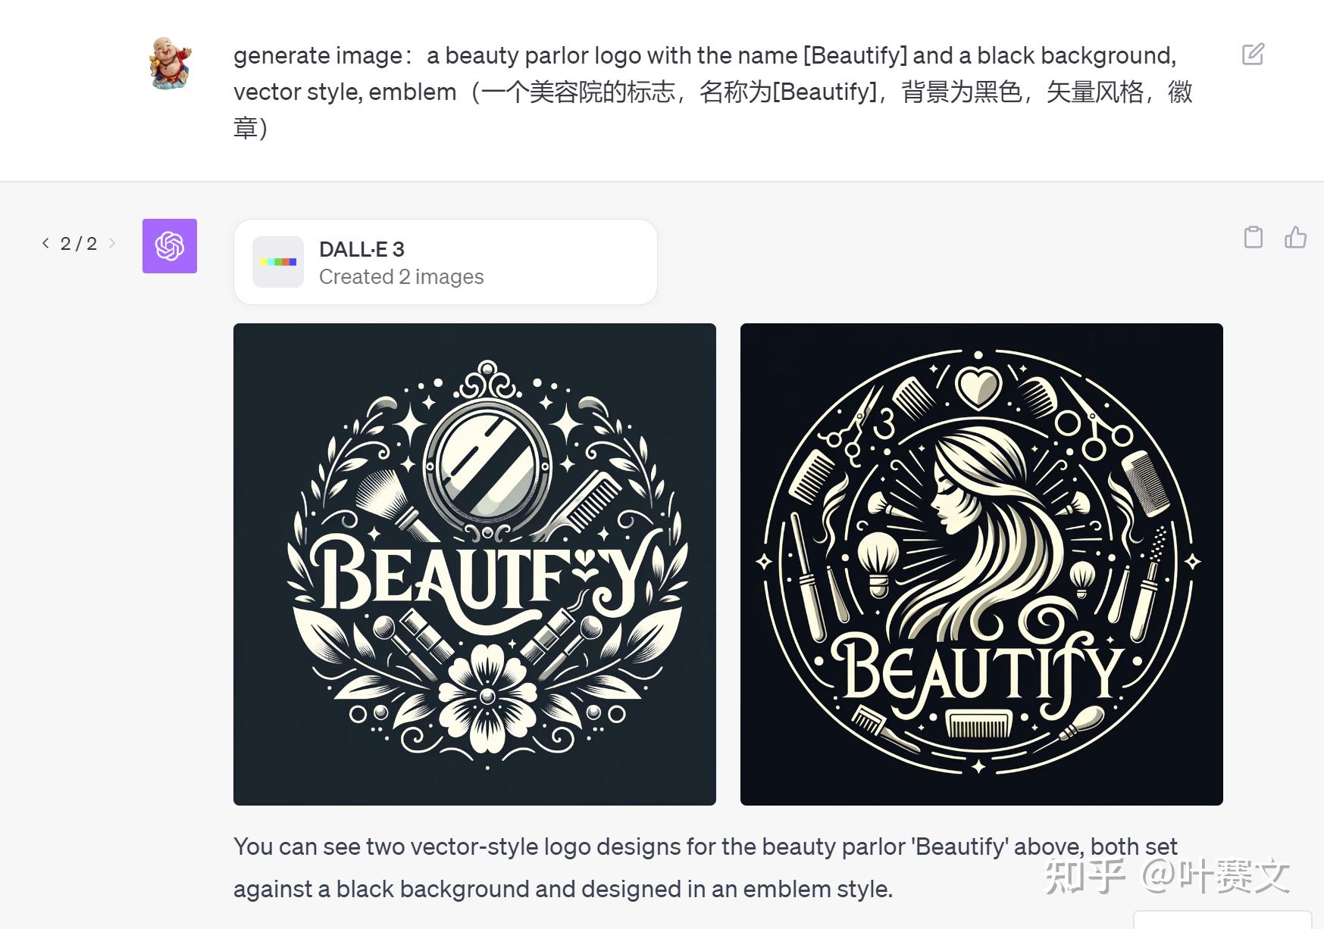Click the 2 / 2 response counter

79,243
